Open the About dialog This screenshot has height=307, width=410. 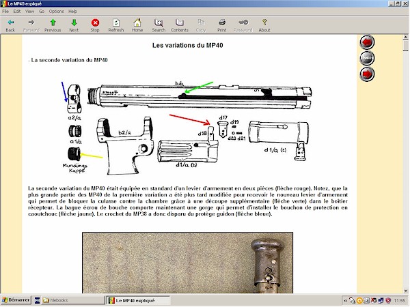pos(264,25)
